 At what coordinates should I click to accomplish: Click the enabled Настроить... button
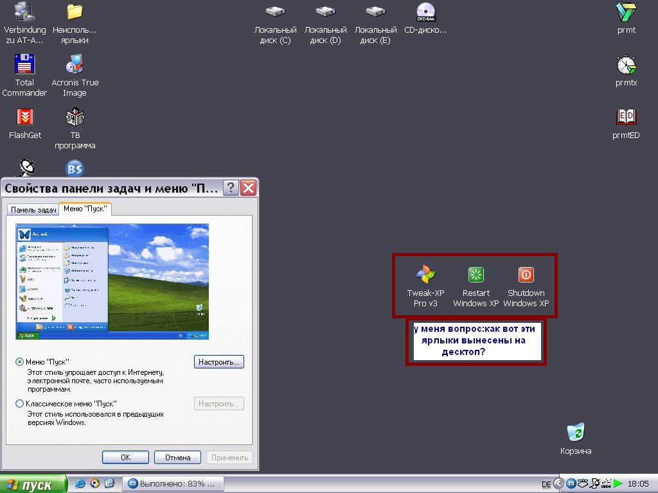(218, 362)
